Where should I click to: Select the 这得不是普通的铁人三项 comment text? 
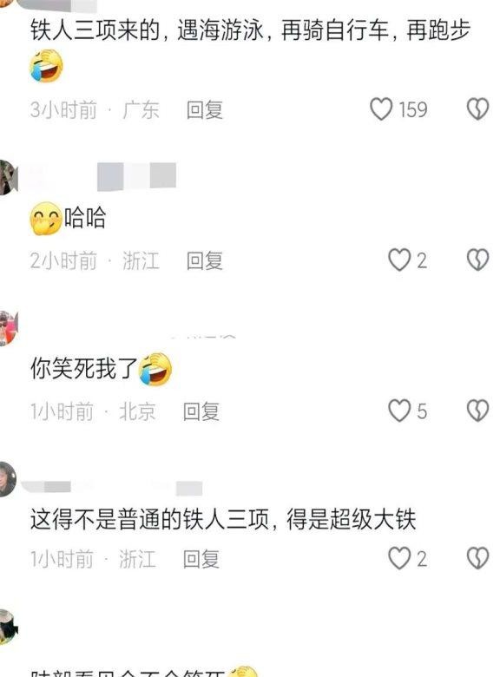click(x=223, y=519)
